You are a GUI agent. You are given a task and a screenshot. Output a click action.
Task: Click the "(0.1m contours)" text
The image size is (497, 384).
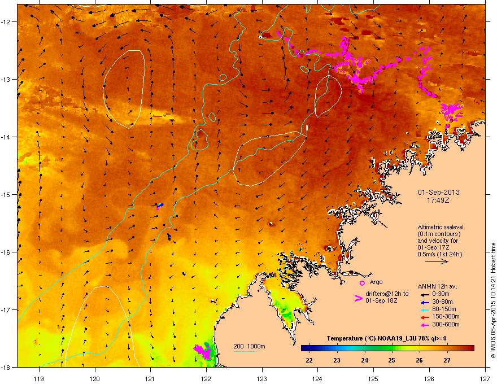point(439,234)
